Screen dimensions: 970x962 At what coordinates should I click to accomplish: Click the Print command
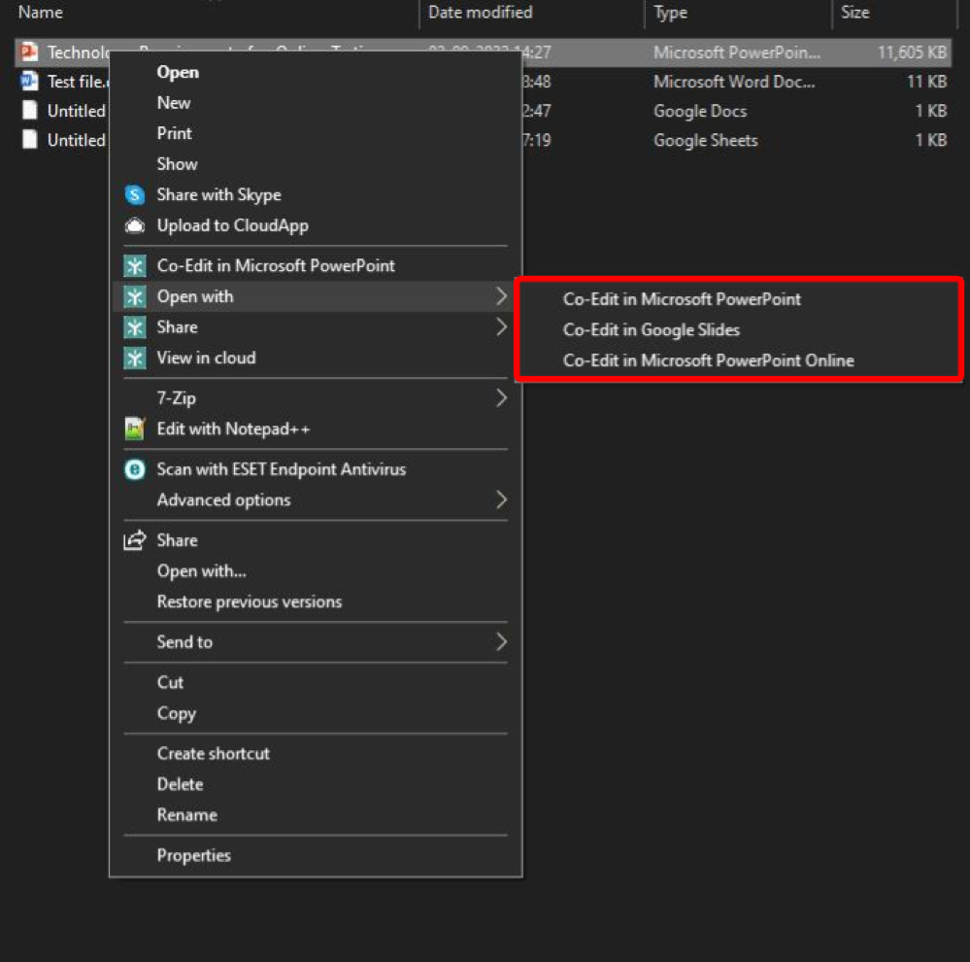point(175,133)
